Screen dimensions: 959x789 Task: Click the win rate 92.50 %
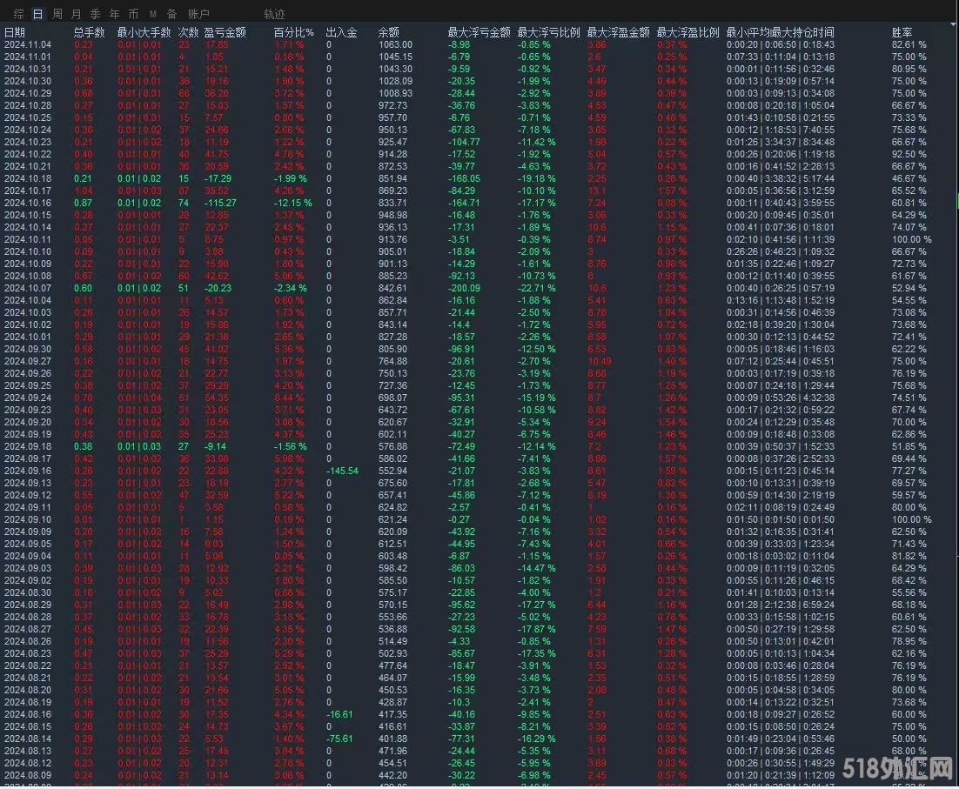pos(909,154)
